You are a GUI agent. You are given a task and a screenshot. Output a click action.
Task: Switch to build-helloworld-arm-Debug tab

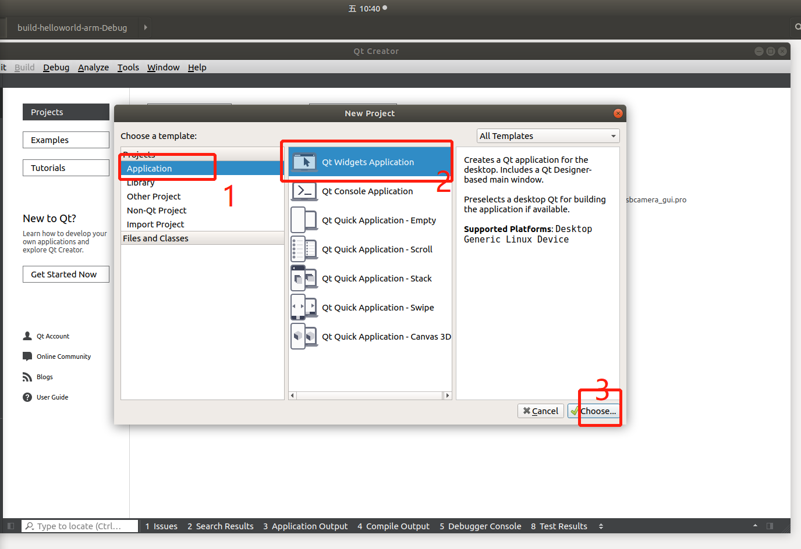pos(72,27)
